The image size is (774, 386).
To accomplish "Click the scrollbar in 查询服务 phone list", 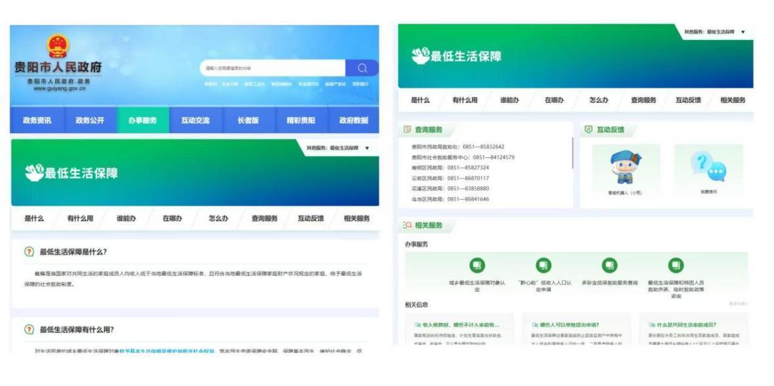I will (x=572, y=154).
